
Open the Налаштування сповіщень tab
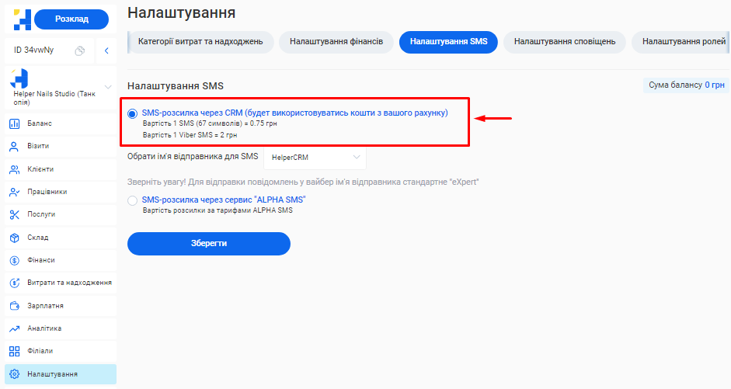565,42
